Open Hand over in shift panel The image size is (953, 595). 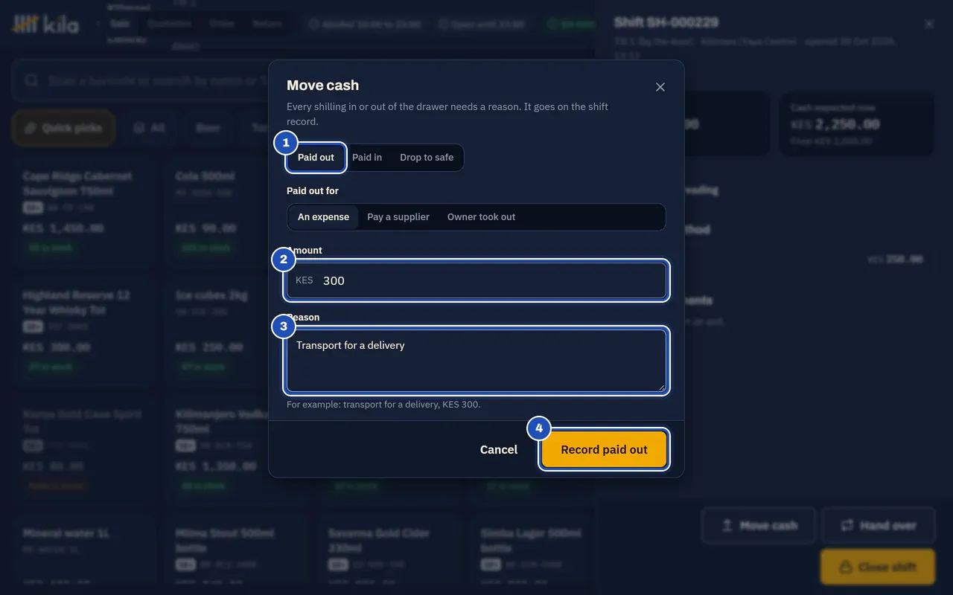pyautogui.click(x=879, y=526)
